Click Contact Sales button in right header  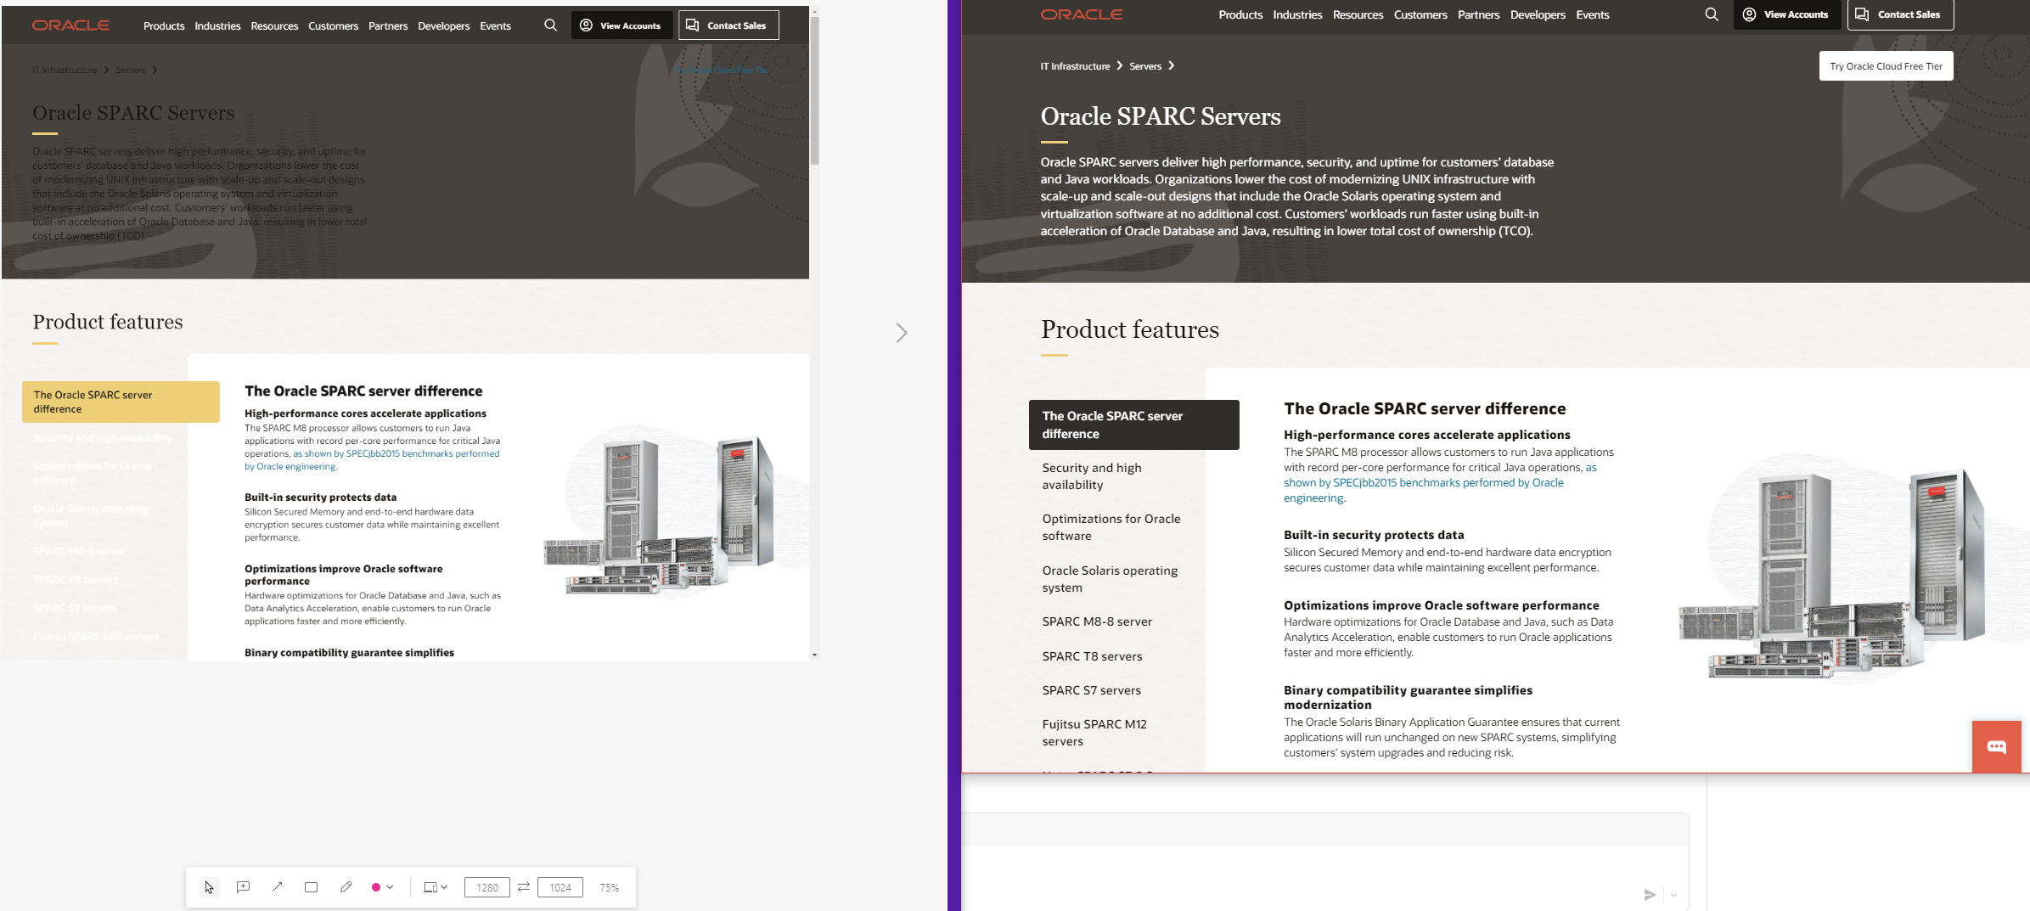tap(1900, 14)
